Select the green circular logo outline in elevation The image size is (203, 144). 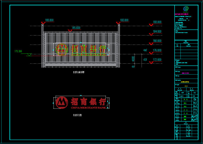(62, 49)
